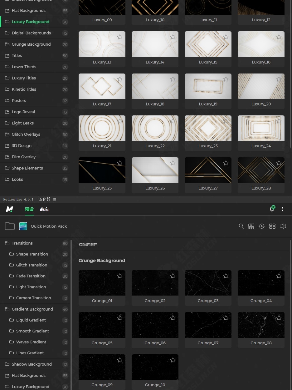The image size is (292, 390).
Task: Click the Motion Bro logo icon
Action: pos(9,209)
